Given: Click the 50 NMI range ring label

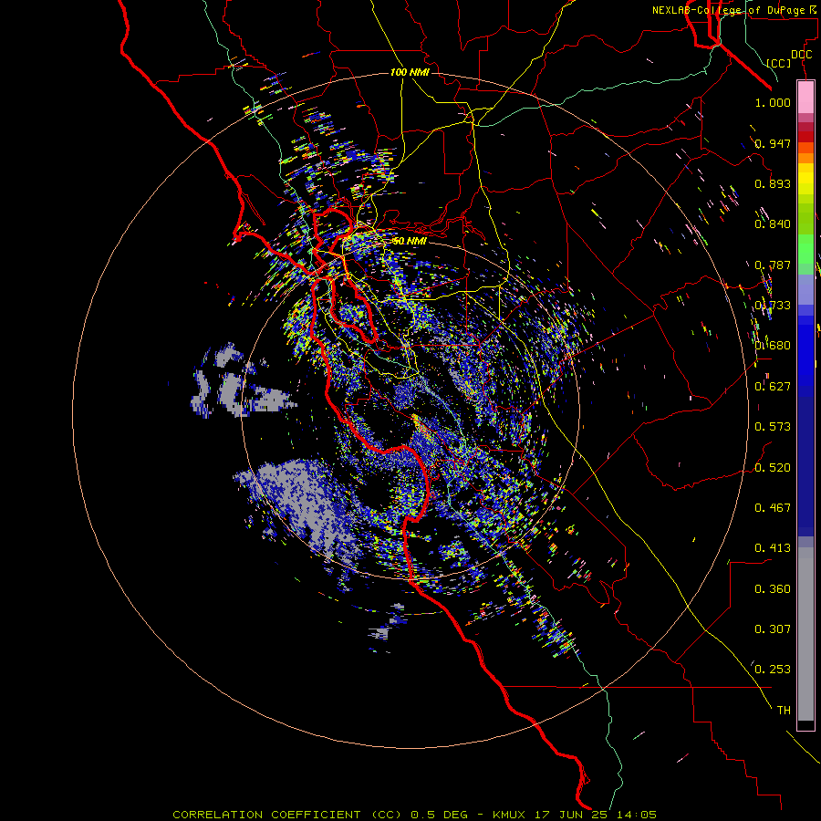Looking at the screenshot, I should (410, 241).
